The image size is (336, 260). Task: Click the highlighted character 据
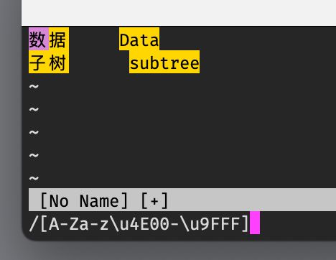pos(59,39)
